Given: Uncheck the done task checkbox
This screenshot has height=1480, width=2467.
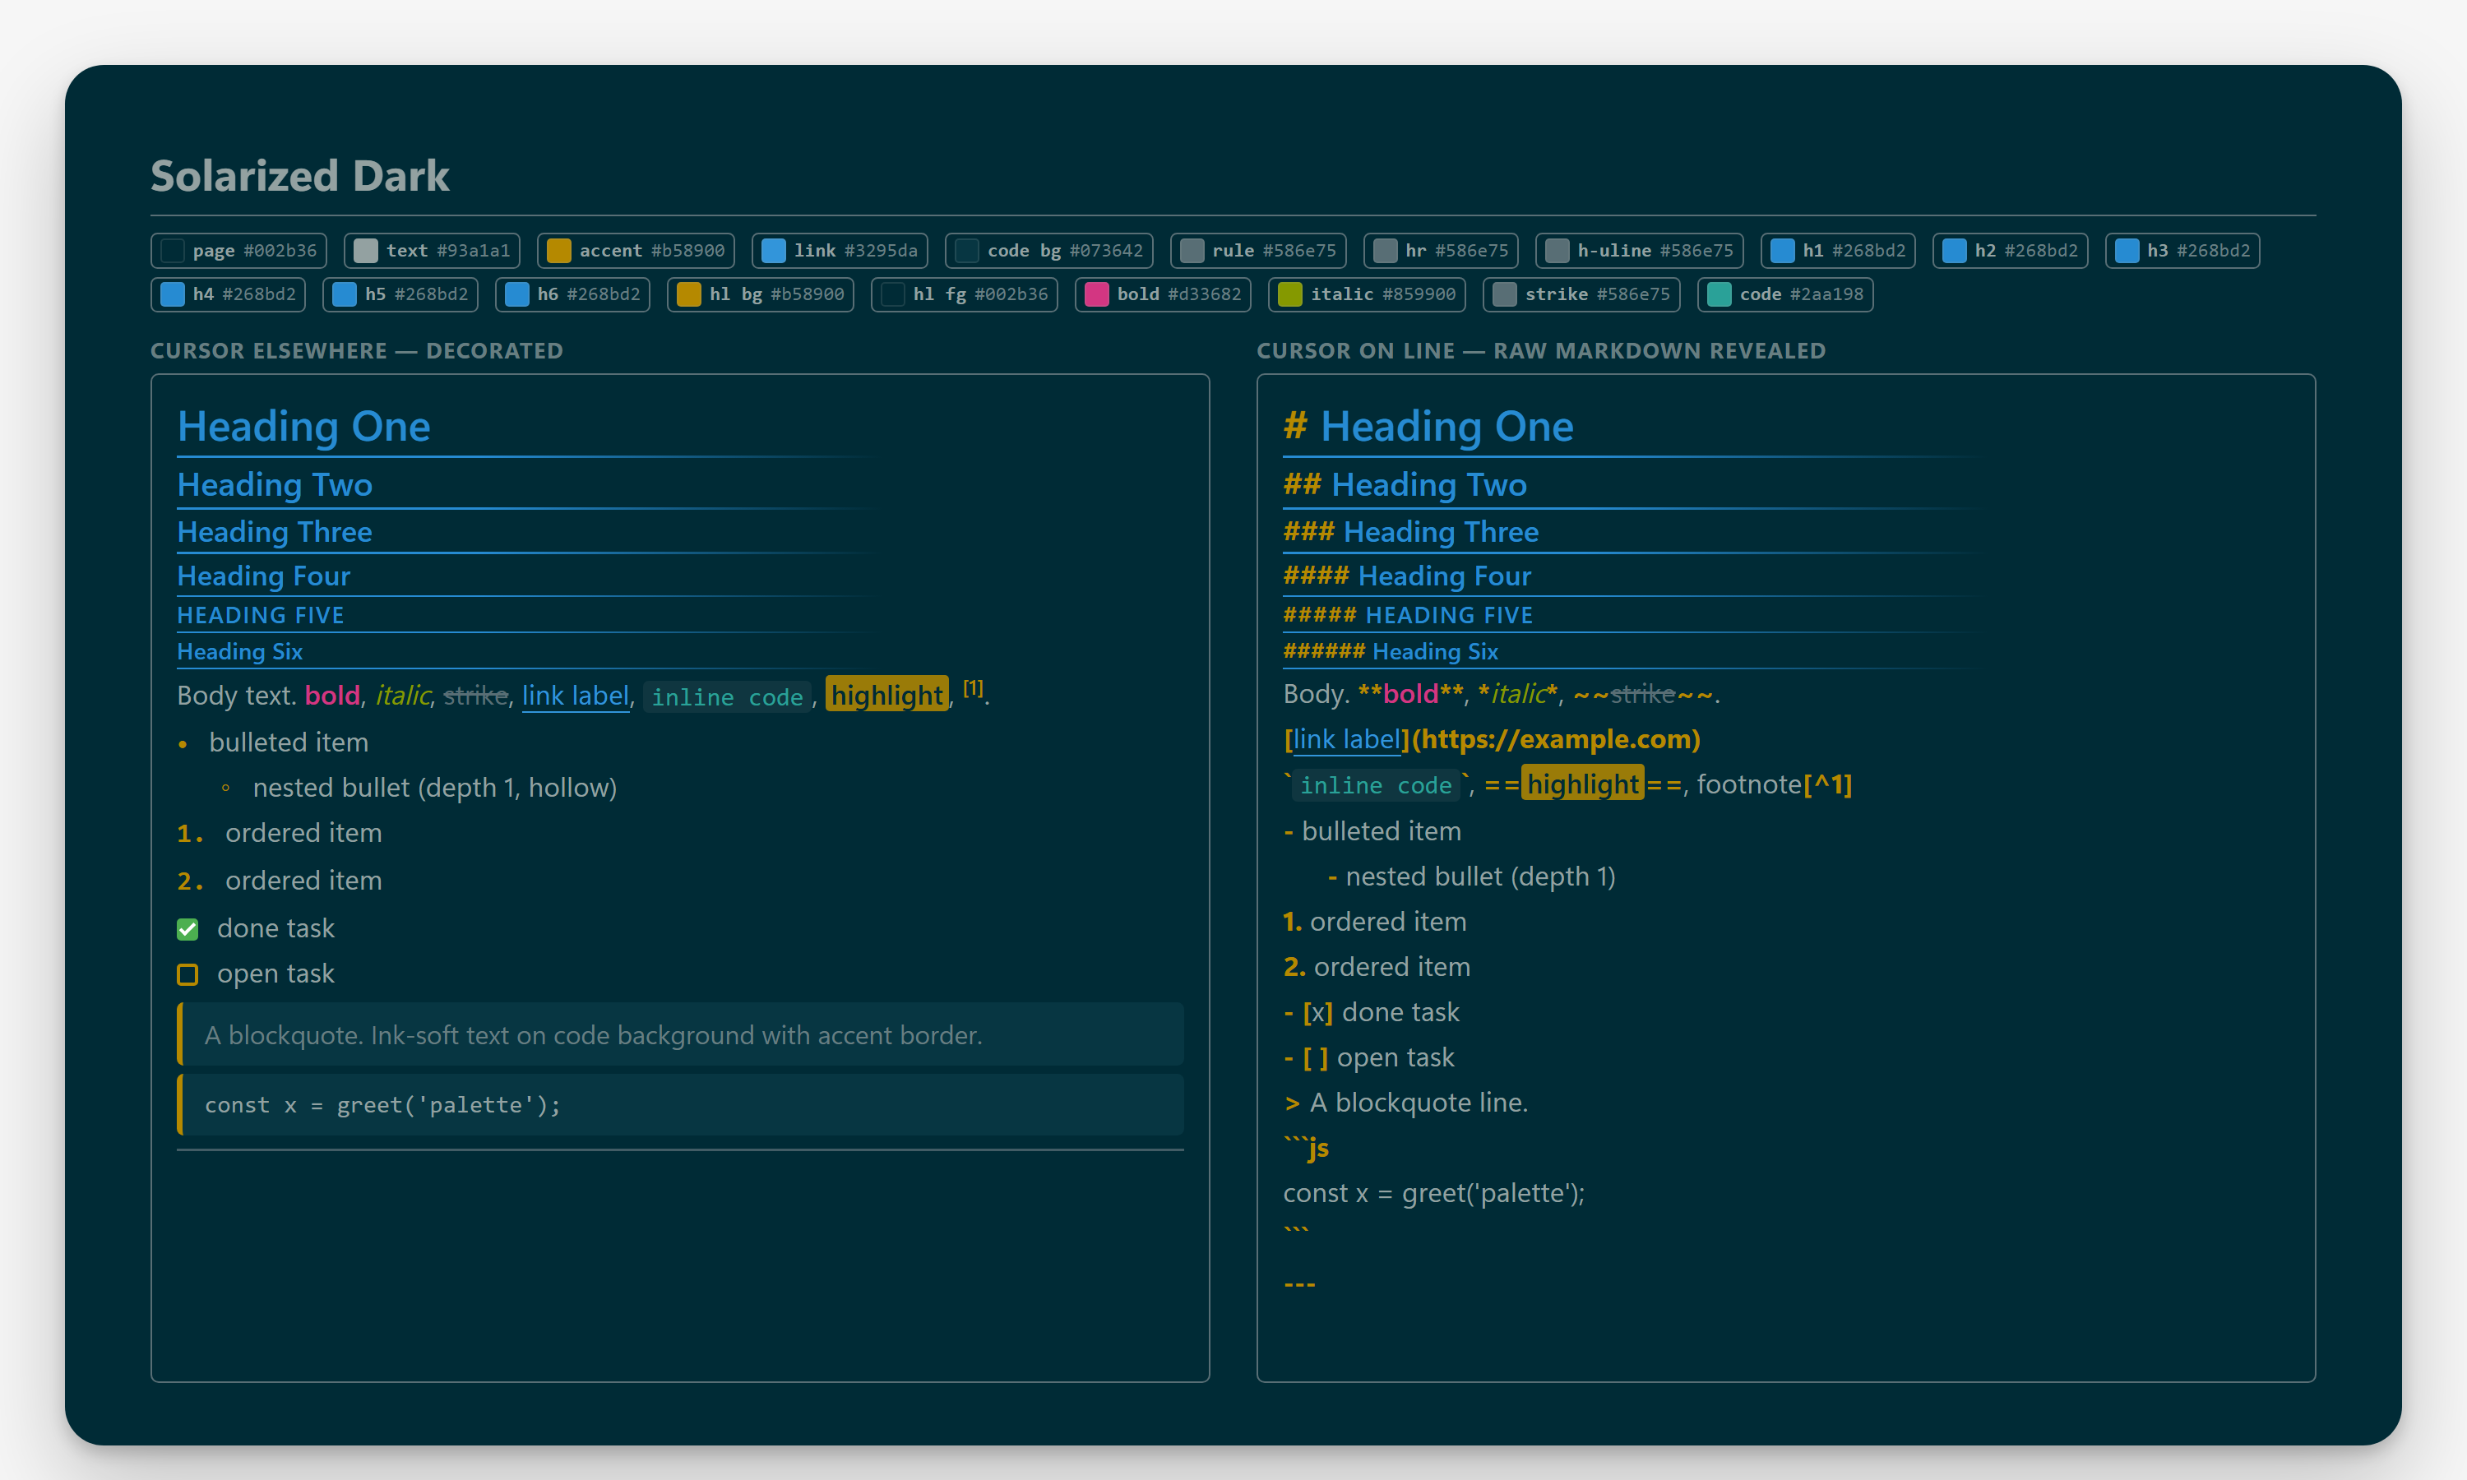Looking at the screenshot, I should (x=187, y=929).
